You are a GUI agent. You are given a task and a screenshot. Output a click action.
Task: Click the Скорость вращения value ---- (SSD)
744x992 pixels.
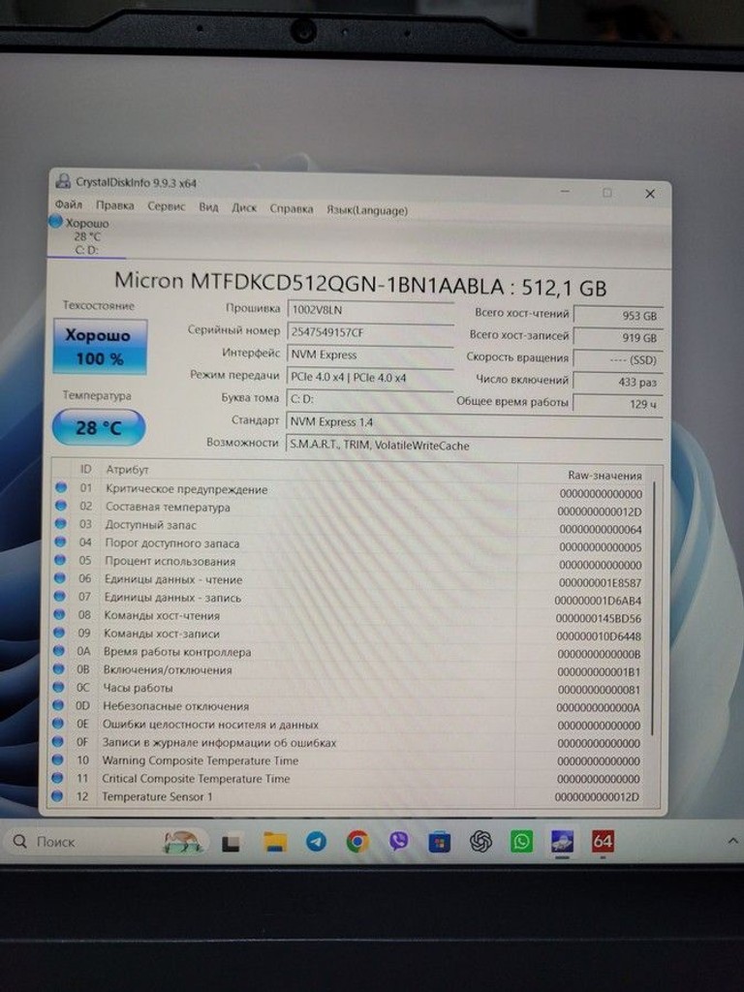[x=618, y=360]
